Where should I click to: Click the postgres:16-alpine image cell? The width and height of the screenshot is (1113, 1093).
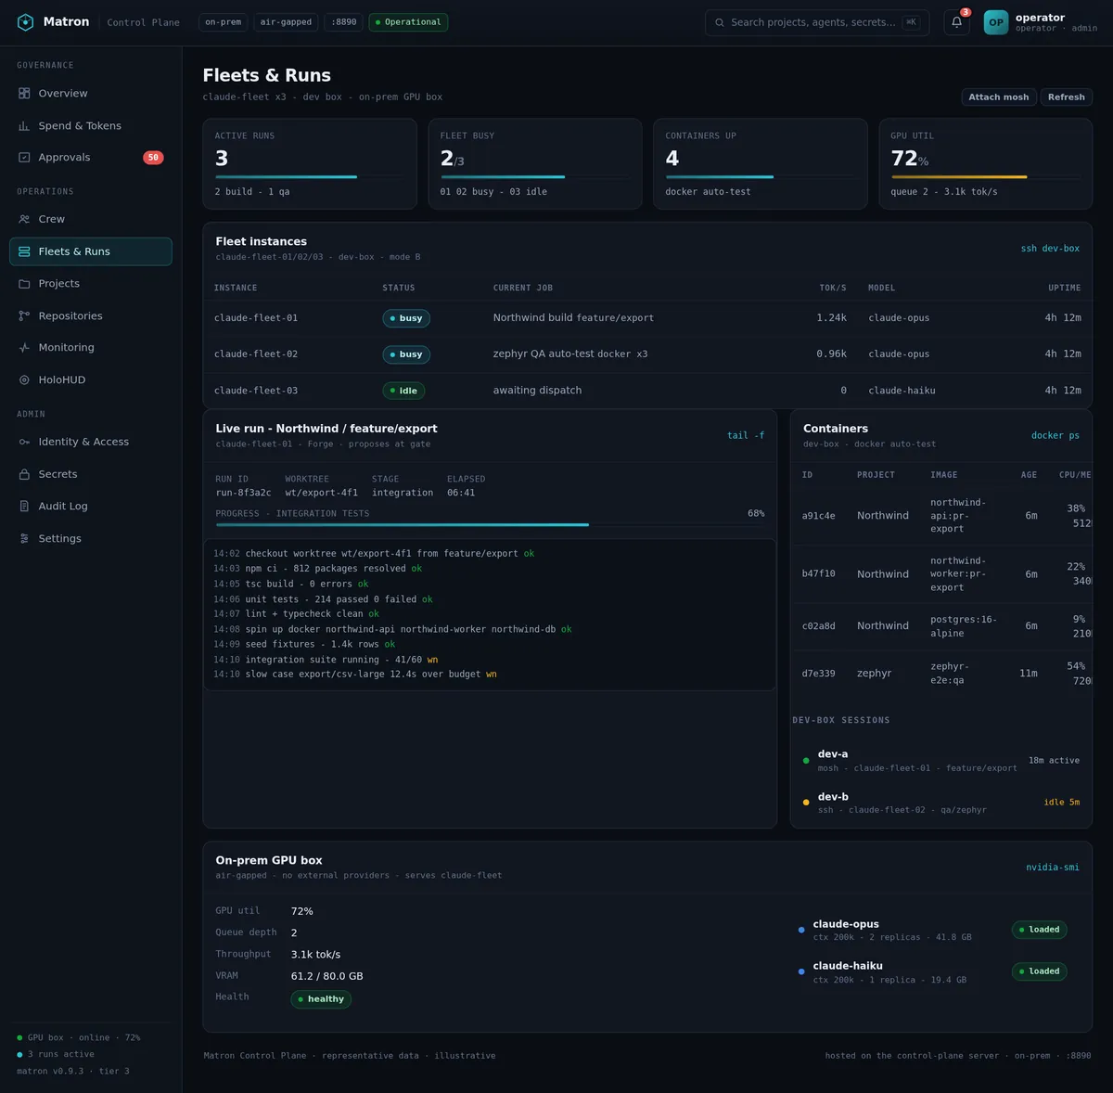[x=964, y=626]
